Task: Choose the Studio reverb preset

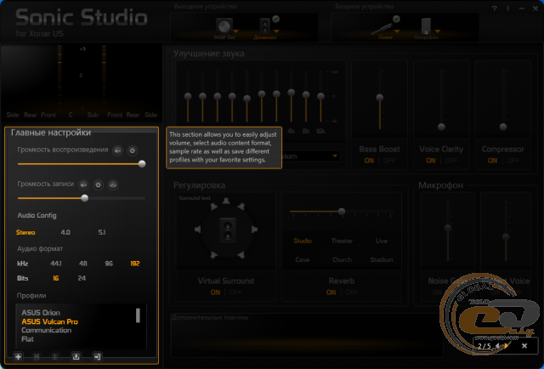Action: pos(303,241)
